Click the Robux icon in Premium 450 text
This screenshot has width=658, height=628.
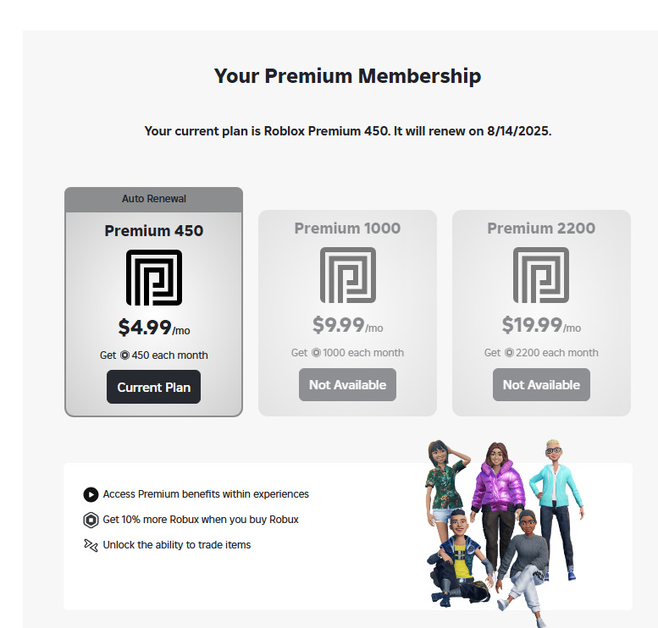pos(124,355)
